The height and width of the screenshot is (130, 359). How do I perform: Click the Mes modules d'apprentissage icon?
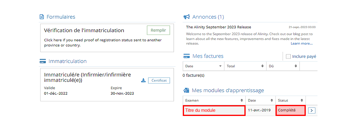click(x=186, y=91)
